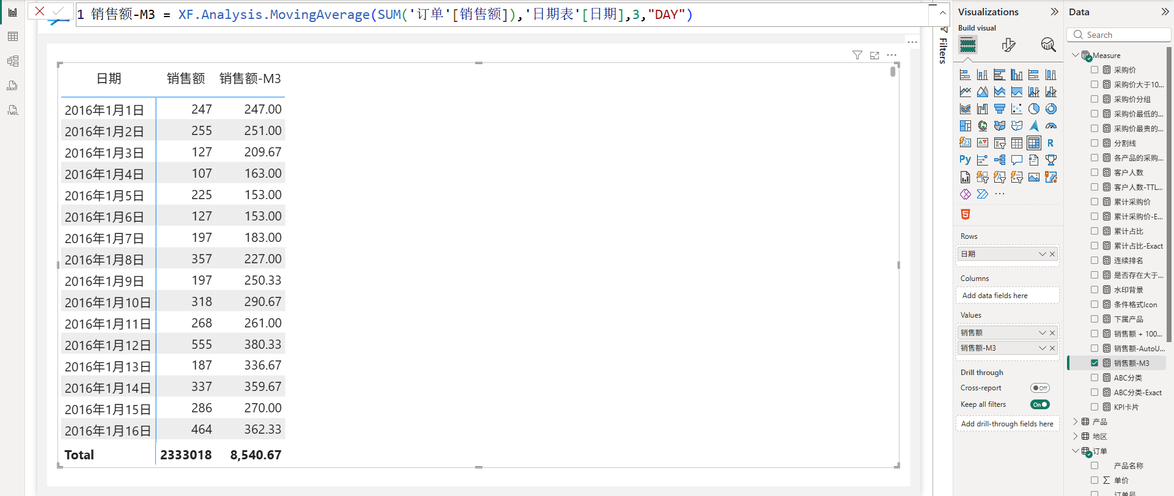Open the Table view in left sidebar
The width and height of the screenshot is (1174, 496).
(12, 37)
